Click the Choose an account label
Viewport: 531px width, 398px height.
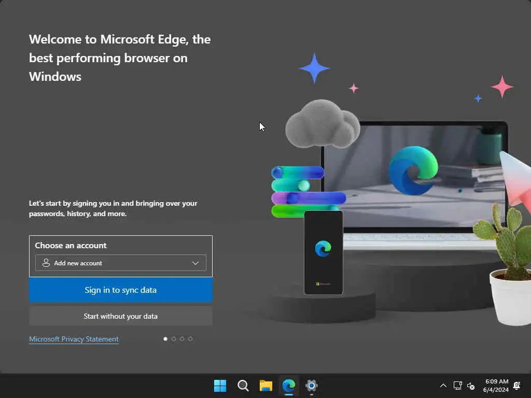click(x=71, y=245)
